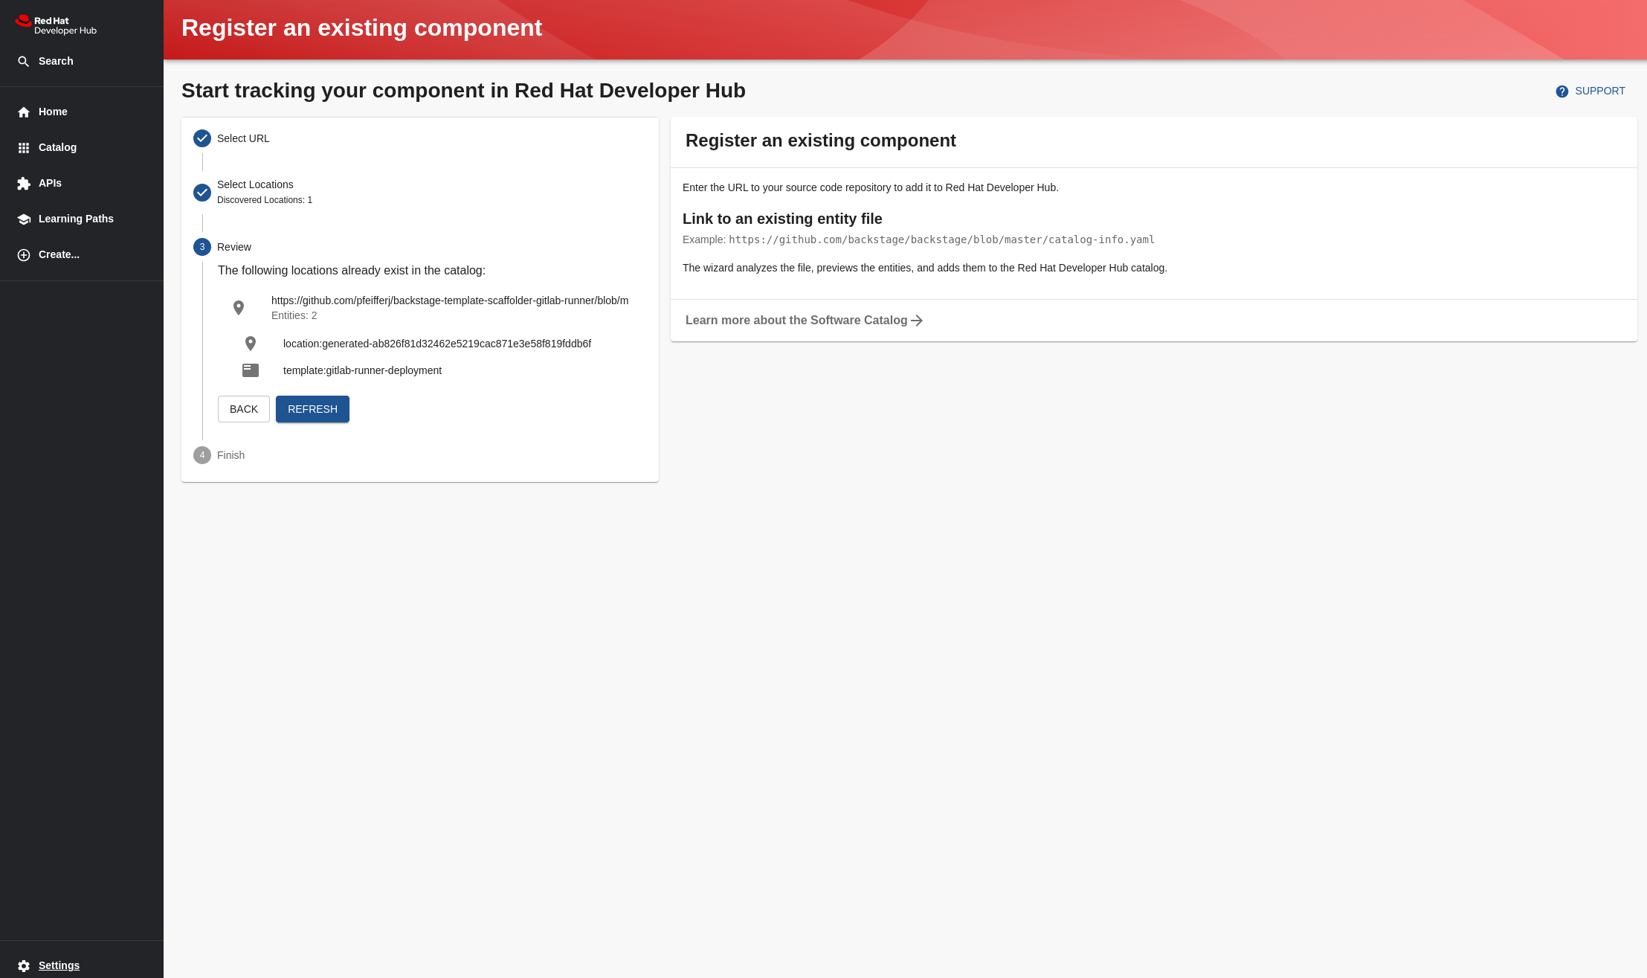Image resolution: width=1647 pixels, height=978 pixels.
Task: Click the Start tracking your component heading
Action: tap(463, 90)
